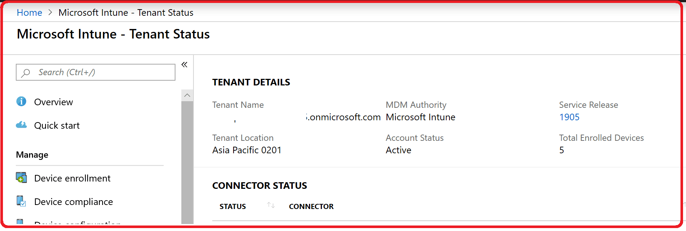The image size is (686, 231).
Task: Click the STATUS column header
Action: [x=232, y=206]
